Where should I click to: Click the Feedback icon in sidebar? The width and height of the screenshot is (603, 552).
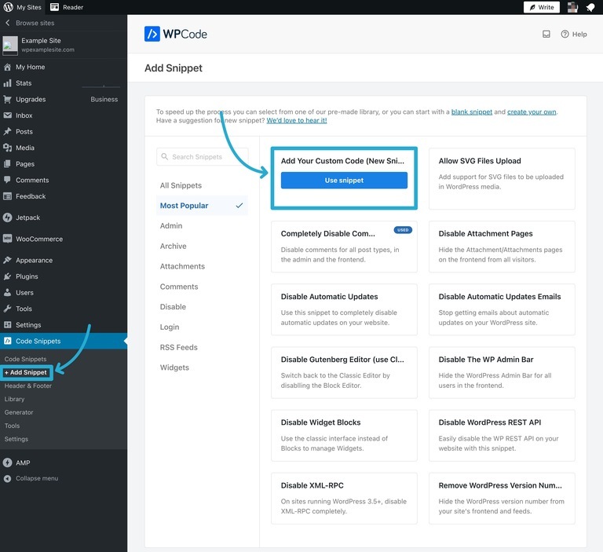(7, 196)
